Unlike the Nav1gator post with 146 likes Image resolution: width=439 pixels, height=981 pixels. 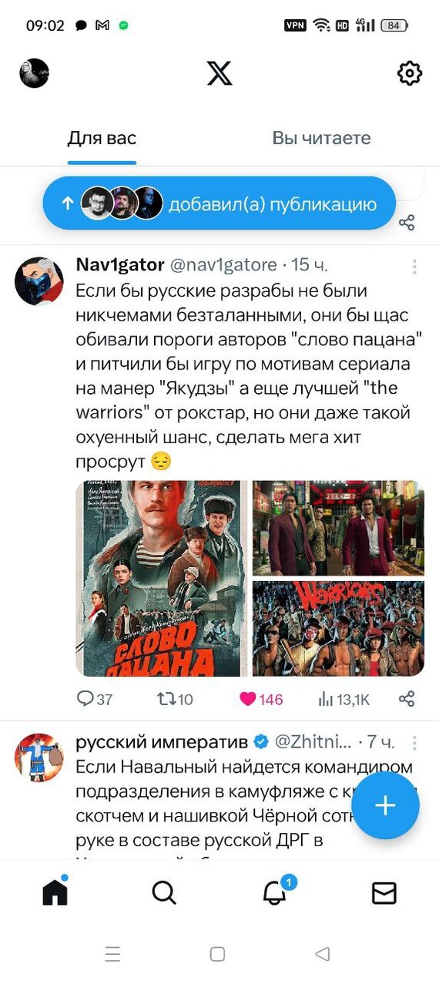(x=261, y=699)
